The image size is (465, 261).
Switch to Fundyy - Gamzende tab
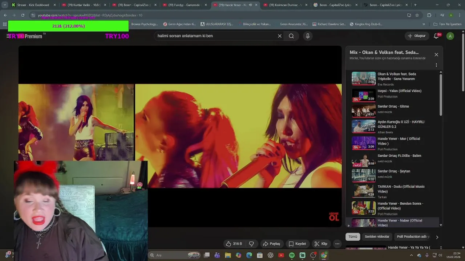click(x=185, y=5)
